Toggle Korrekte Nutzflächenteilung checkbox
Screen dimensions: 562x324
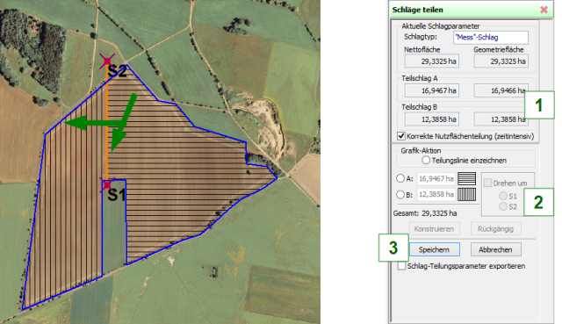click(x=401, y=136)
